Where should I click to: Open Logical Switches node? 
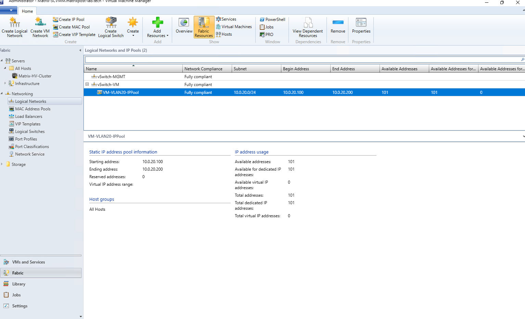27,132
